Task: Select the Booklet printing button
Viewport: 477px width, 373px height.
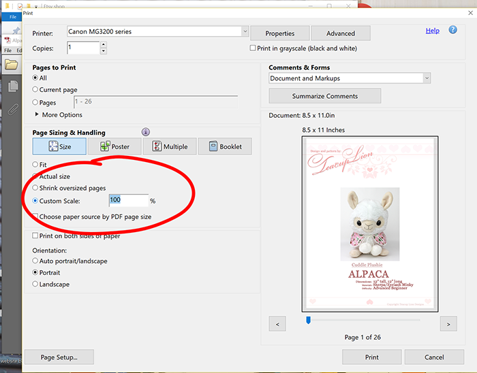Action: pos(225,146)
